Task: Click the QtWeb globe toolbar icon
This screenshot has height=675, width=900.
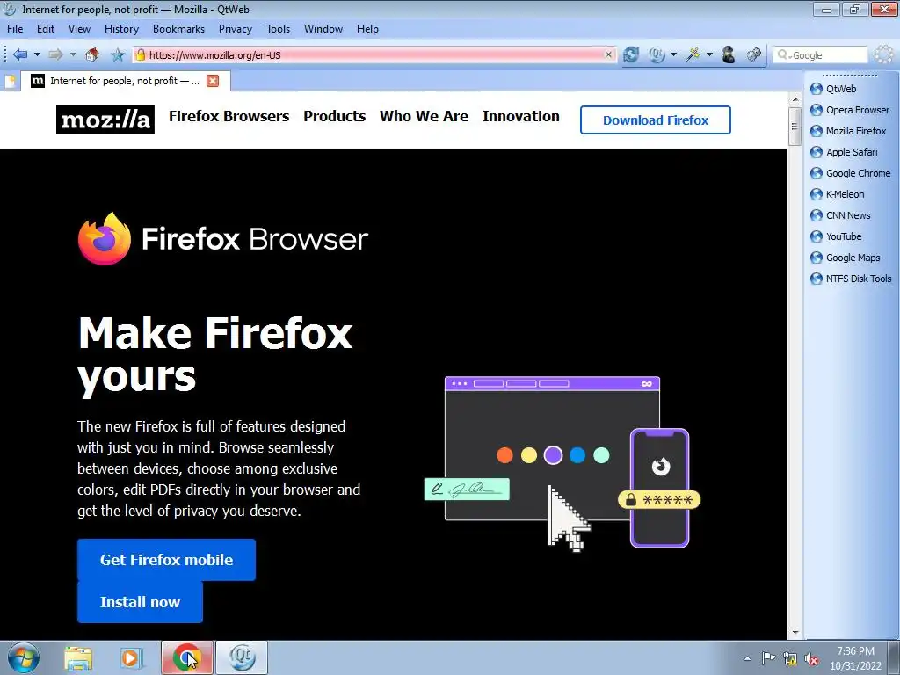Action: pyautogui.click(x=657, y=55)
